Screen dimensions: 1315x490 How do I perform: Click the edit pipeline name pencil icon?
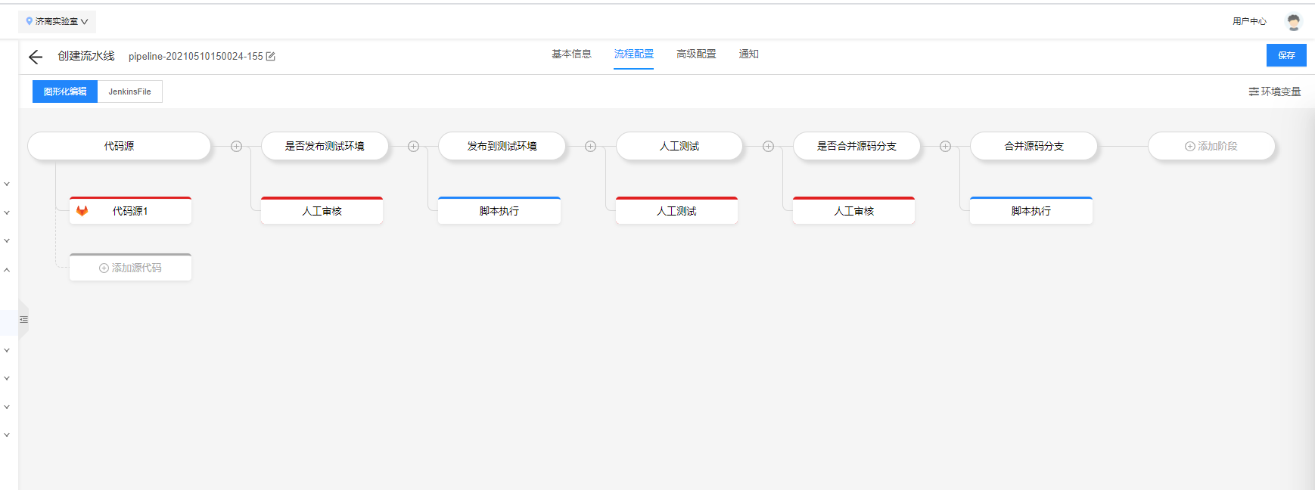(271, 57)
